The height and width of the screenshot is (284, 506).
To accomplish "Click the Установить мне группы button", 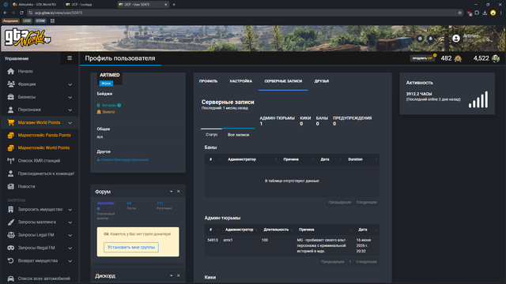I will pos(131,247).
